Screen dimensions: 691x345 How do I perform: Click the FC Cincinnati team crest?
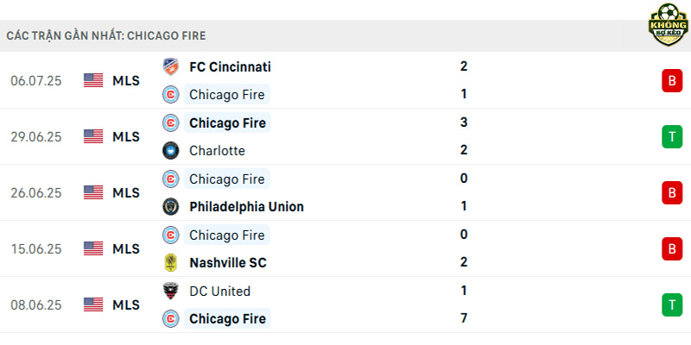coord(170,67)
